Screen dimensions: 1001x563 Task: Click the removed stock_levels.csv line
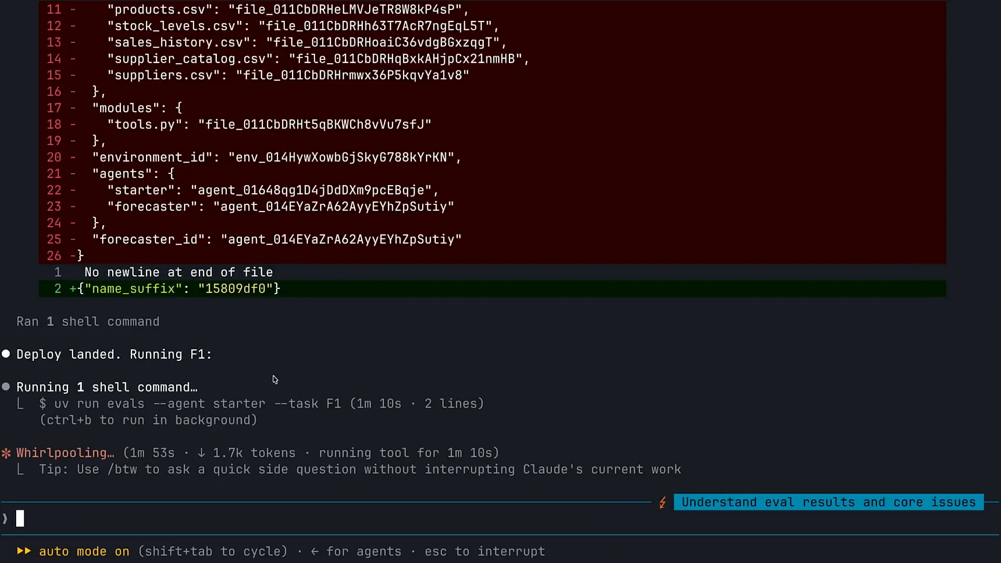click(x=492, y=26)
